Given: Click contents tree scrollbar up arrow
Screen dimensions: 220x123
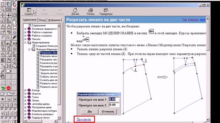Looking at the screenshot, I should click(59, 26).
